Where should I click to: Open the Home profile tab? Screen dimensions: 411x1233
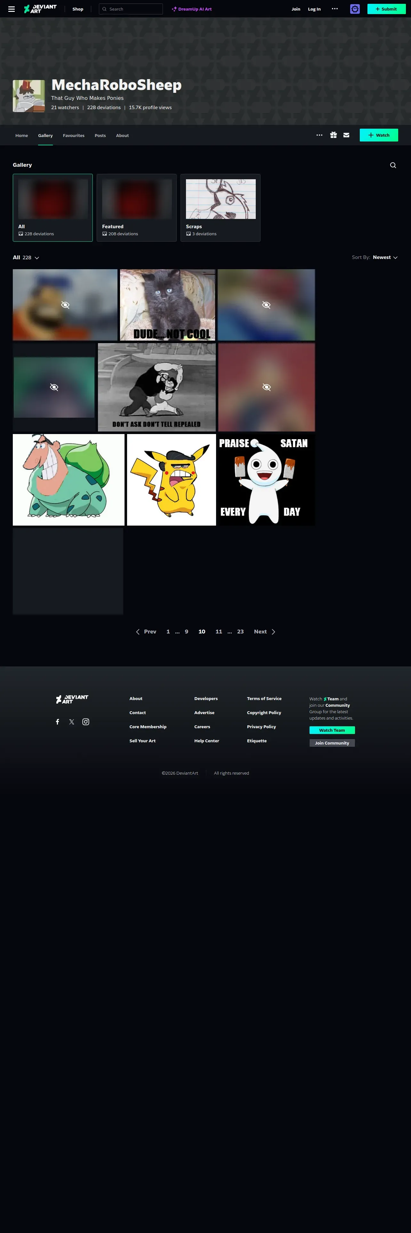pos(21,135)
